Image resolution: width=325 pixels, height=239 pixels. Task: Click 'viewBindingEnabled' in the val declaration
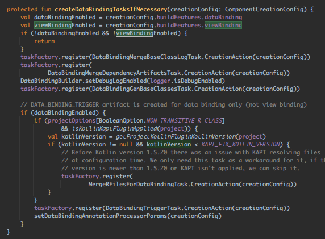pyautogui.click(x=65, y=26)
